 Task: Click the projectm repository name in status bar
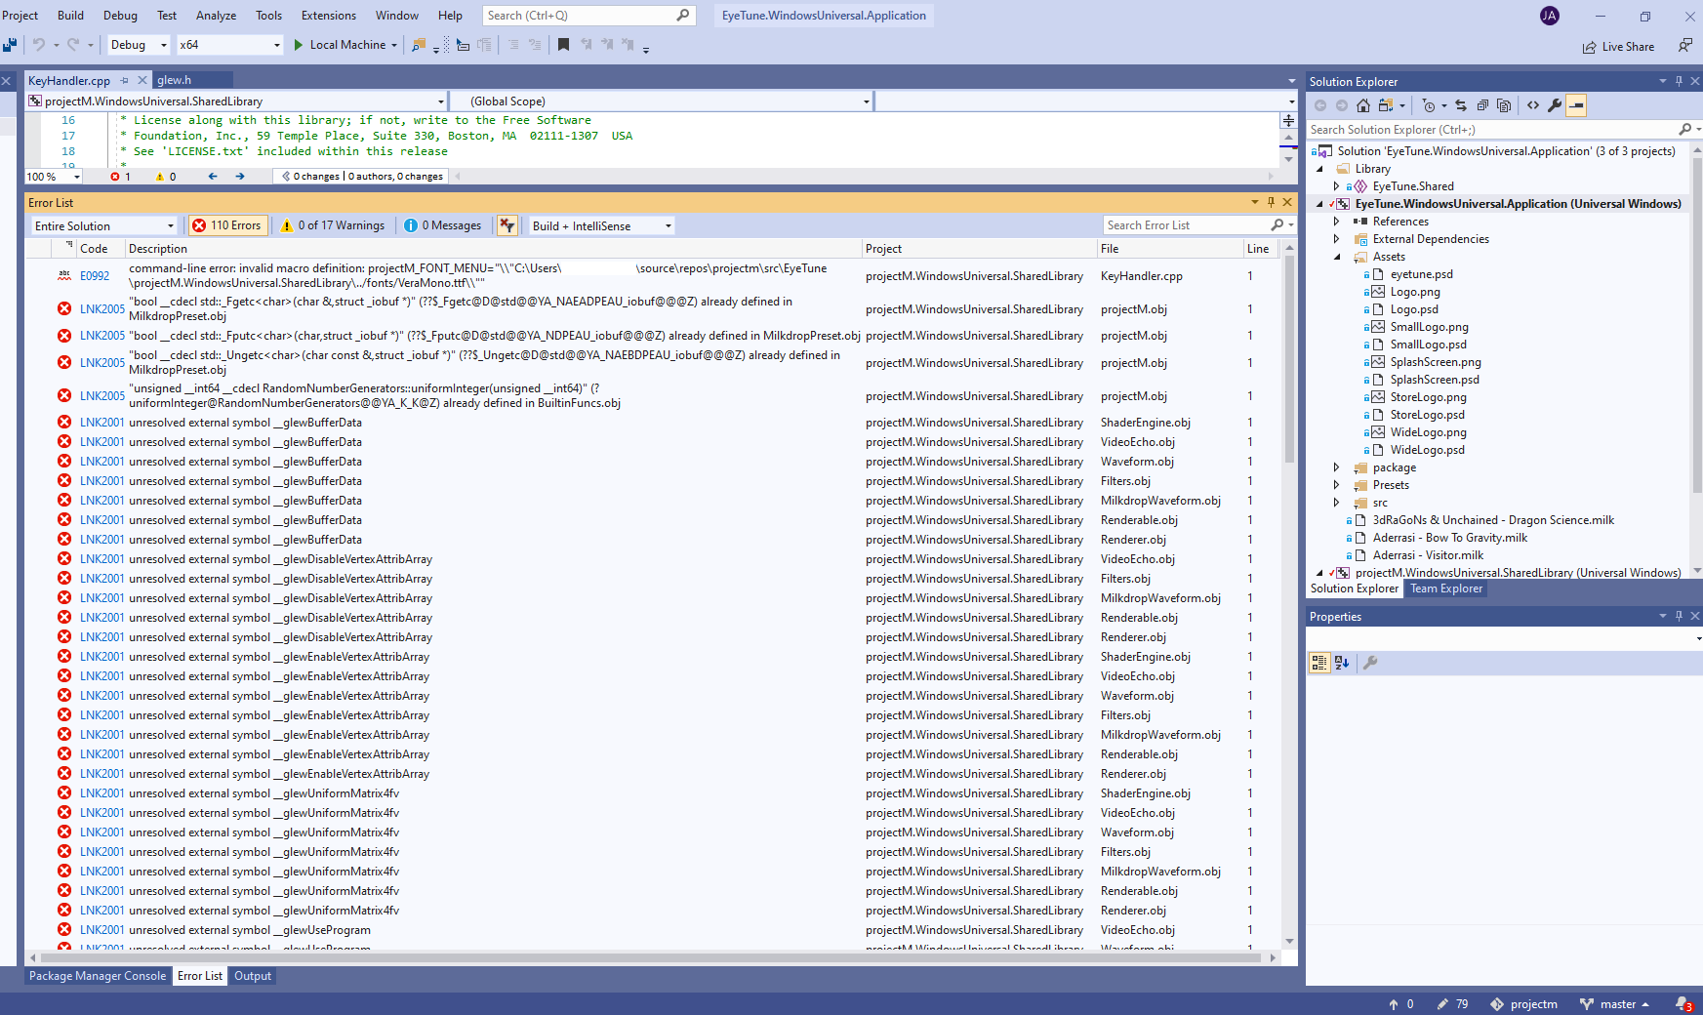coord(1534,1003)
